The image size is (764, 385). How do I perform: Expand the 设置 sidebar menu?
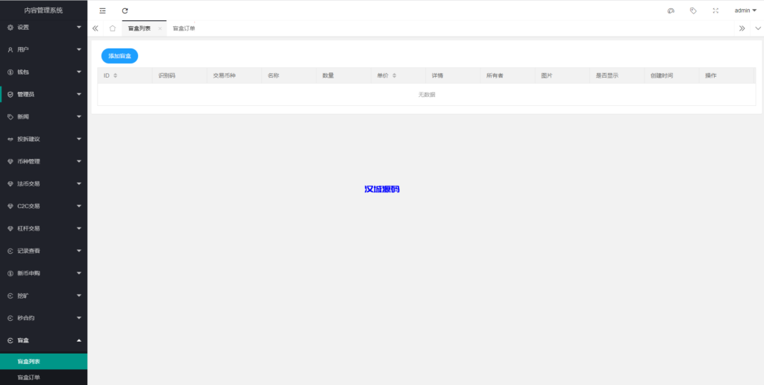[43, 28]
